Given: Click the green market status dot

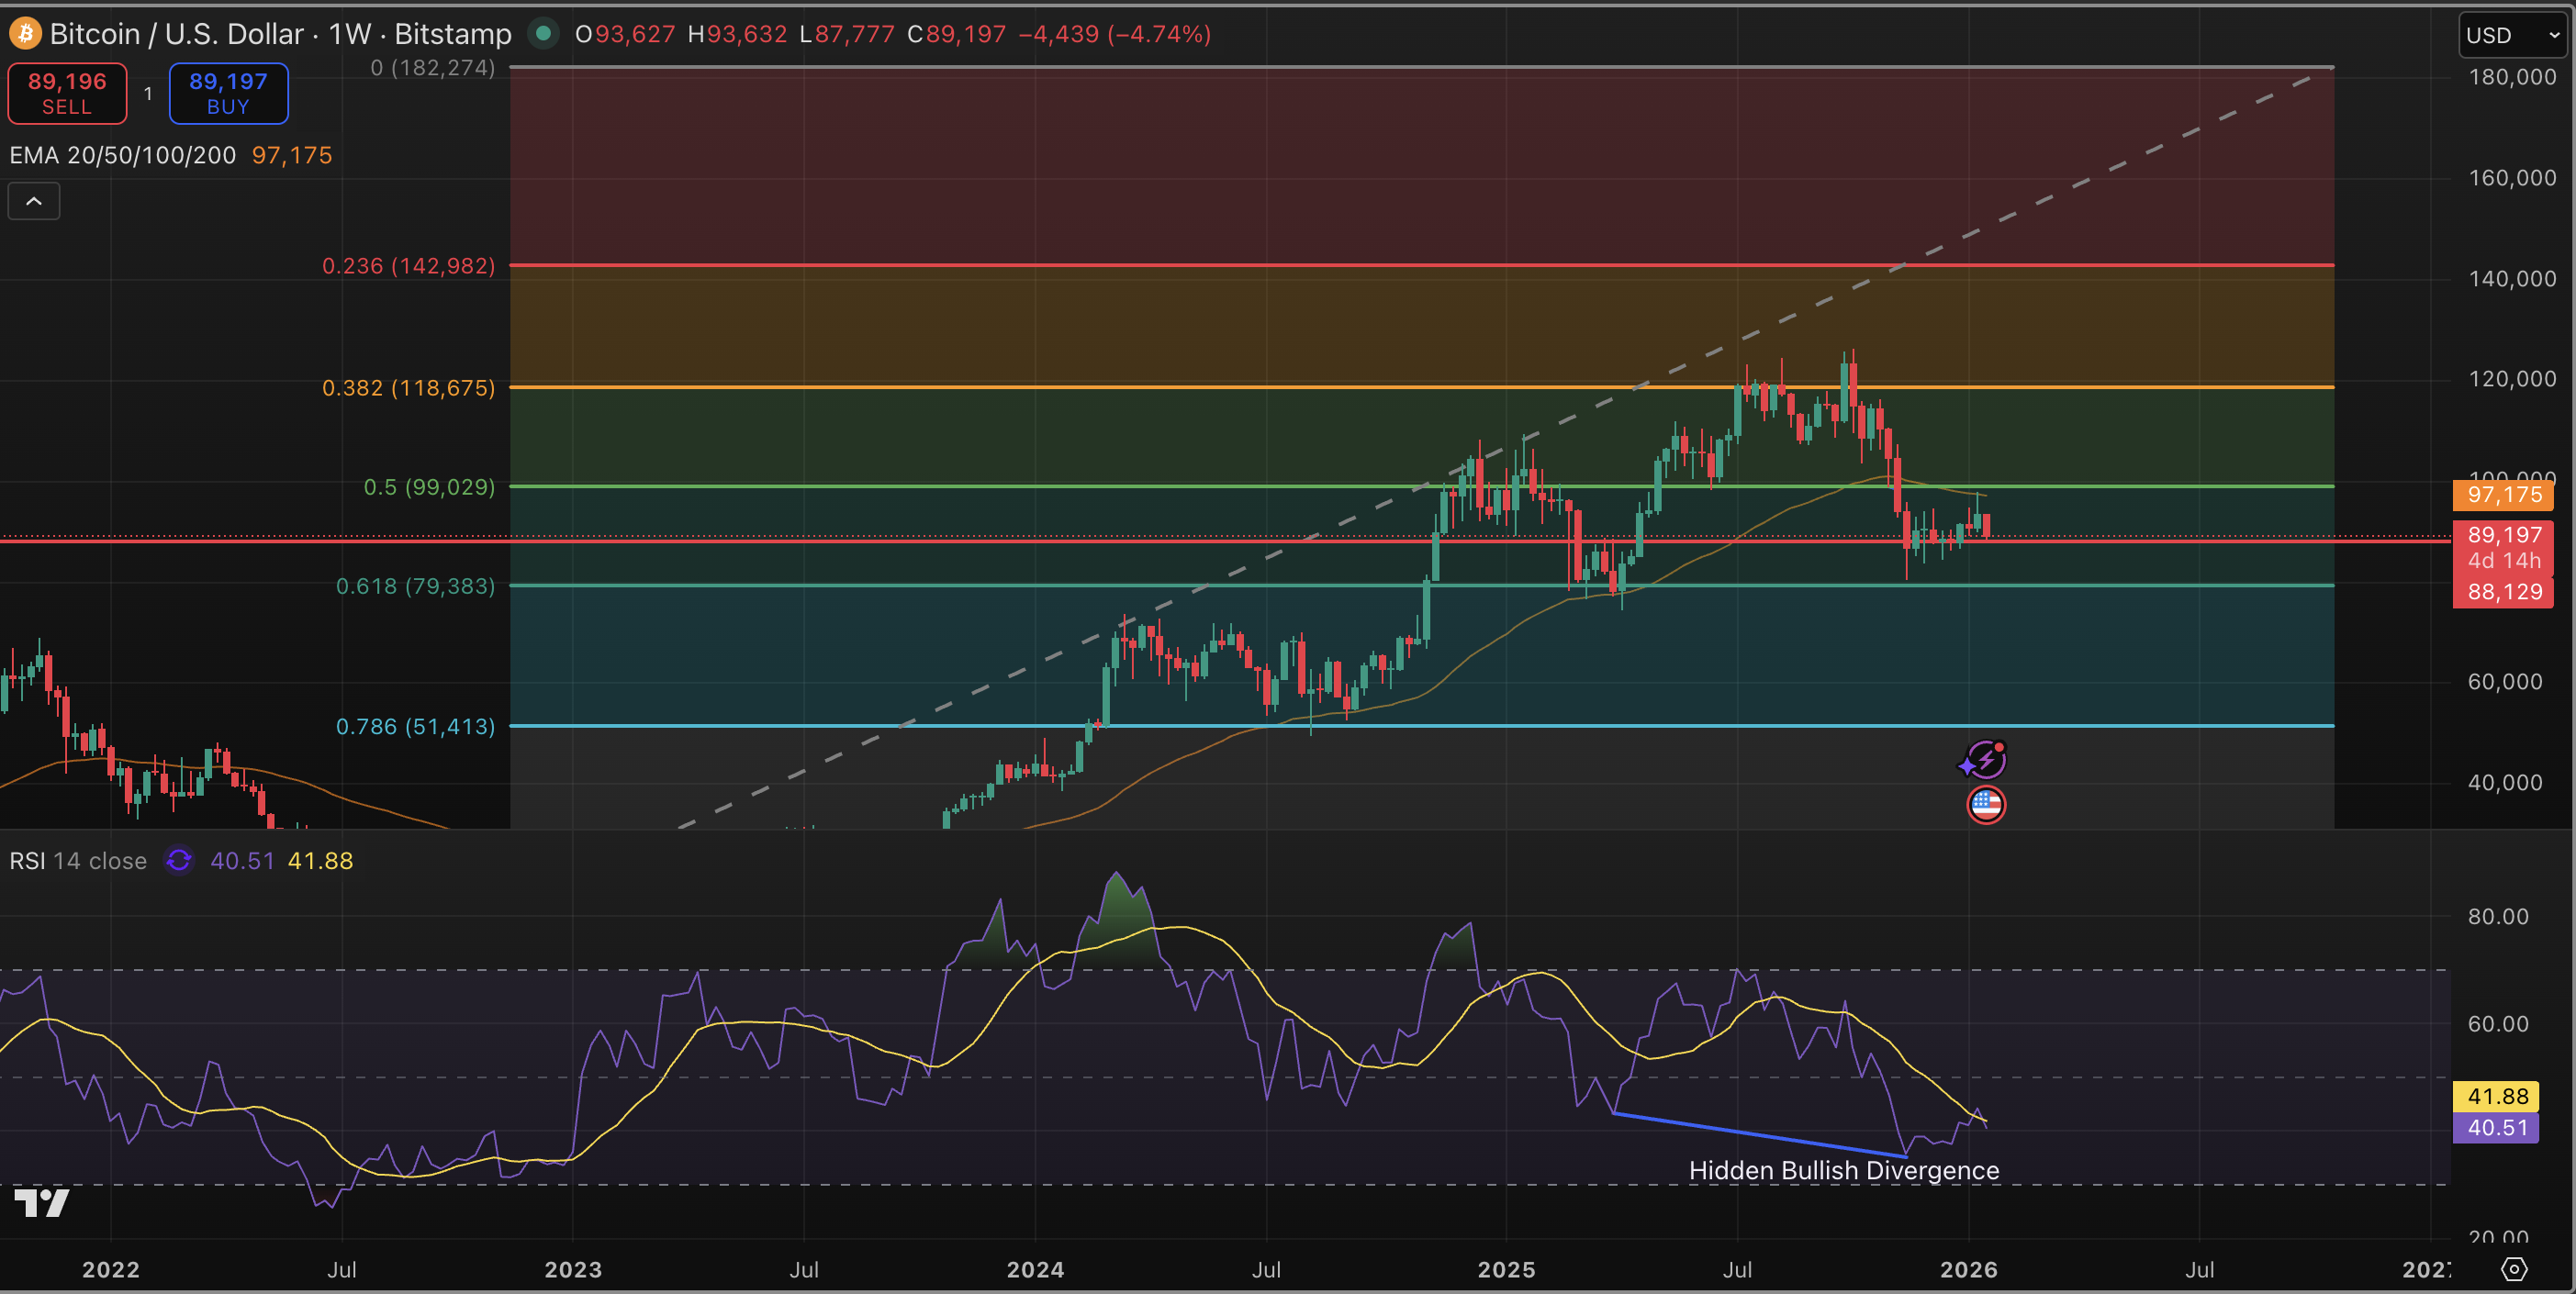Looking at the screenshot, I should [543, 34].
